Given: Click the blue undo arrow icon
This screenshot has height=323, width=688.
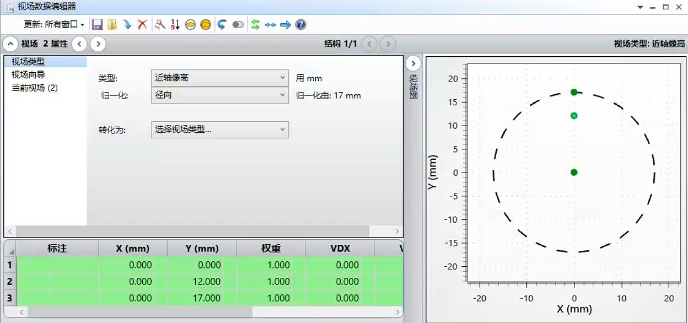Looking at the screenshot, I should point(222,25).
